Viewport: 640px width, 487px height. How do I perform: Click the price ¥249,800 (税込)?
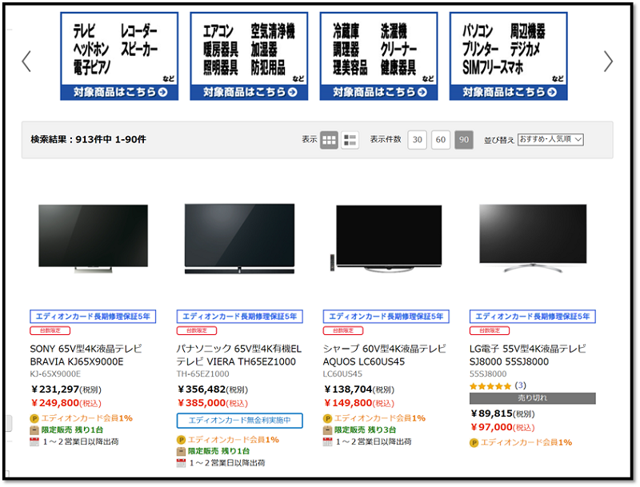(x=66, y=403)
